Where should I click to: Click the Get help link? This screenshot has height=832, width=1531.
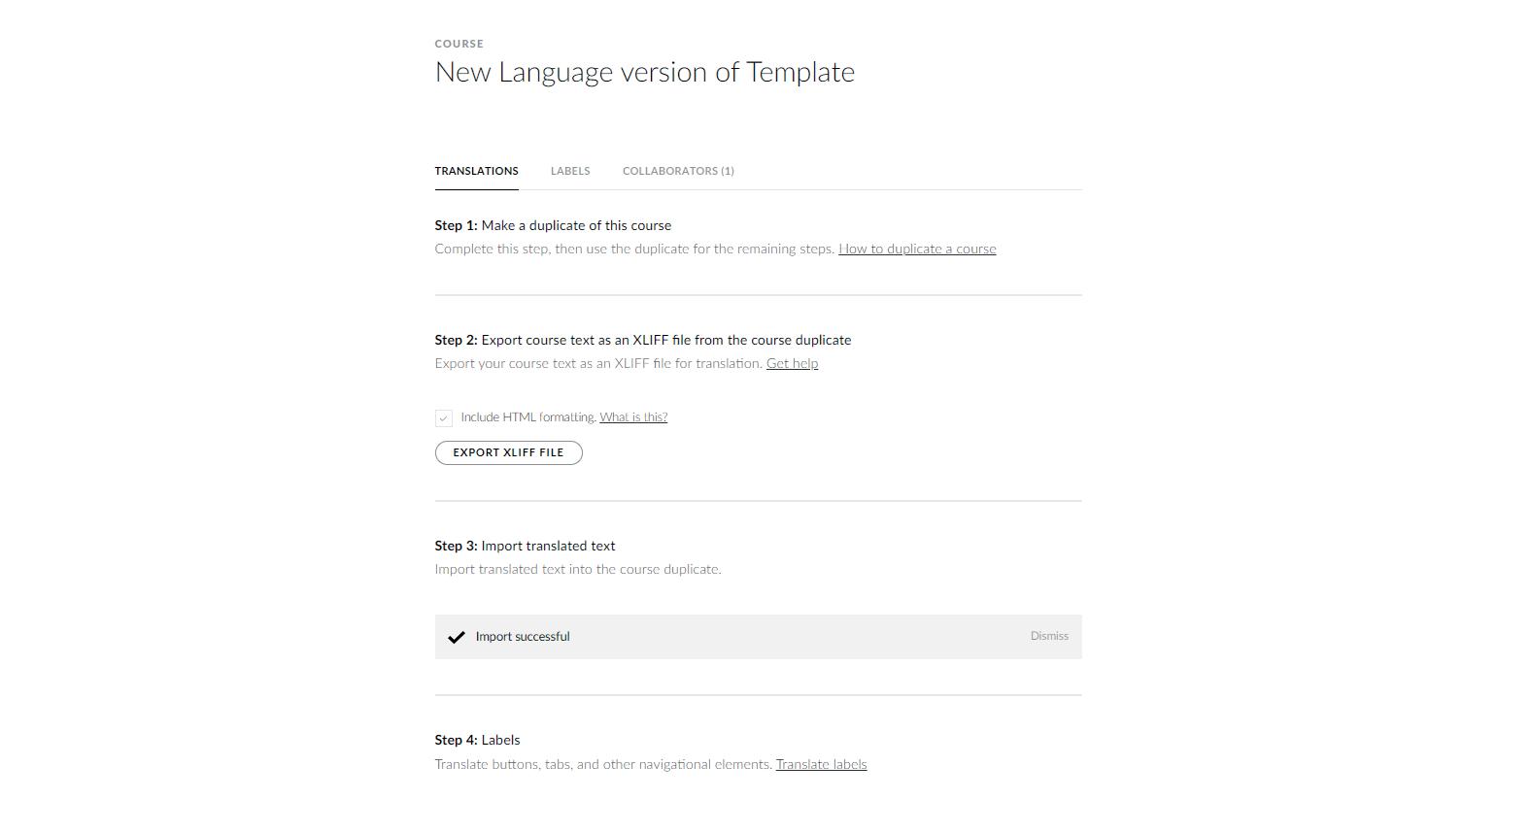pyautogui.click(x=792, y=363)
